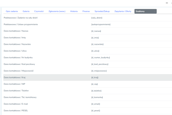Image resolution: width=172 pixels, height=115 pixels.
Task: Select the {d_komorka} tag
Action: (97, 97)
